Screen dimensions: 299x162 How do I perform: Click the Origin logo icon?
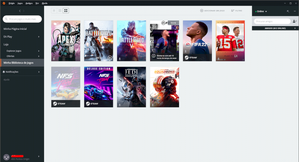pyautogui.click(x=3, y=3)
